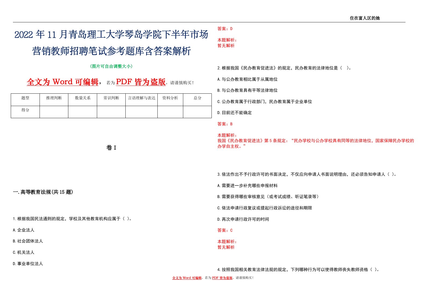Select option B.与公办教育具有平等法律地位
427x302 pixels.
[x=248, y=90]
